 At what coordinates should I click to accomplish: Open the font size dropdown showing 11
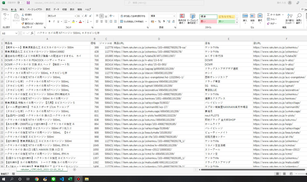(82, 16)
